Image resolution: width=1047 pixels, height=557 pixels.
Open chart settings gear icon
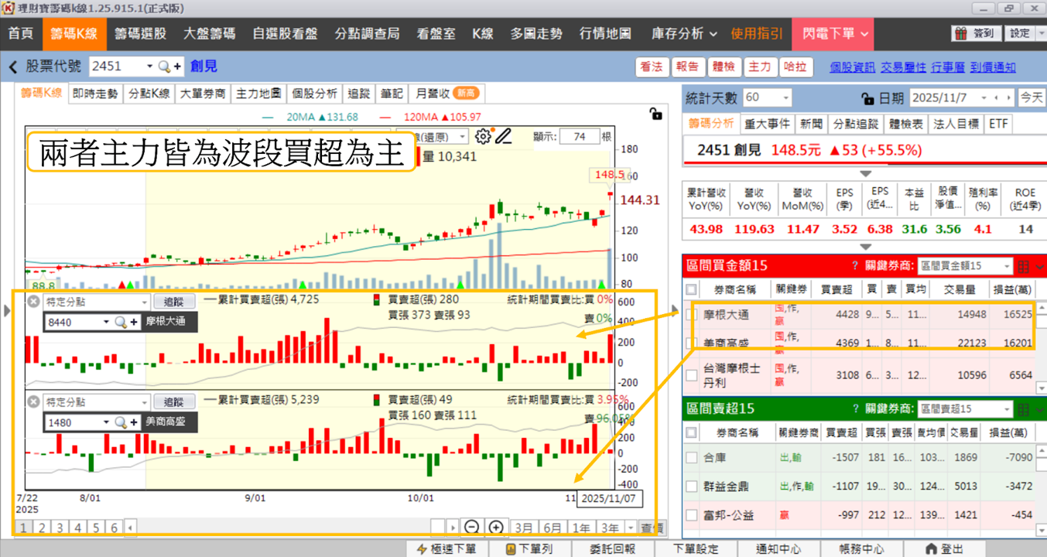pos(484,137)
